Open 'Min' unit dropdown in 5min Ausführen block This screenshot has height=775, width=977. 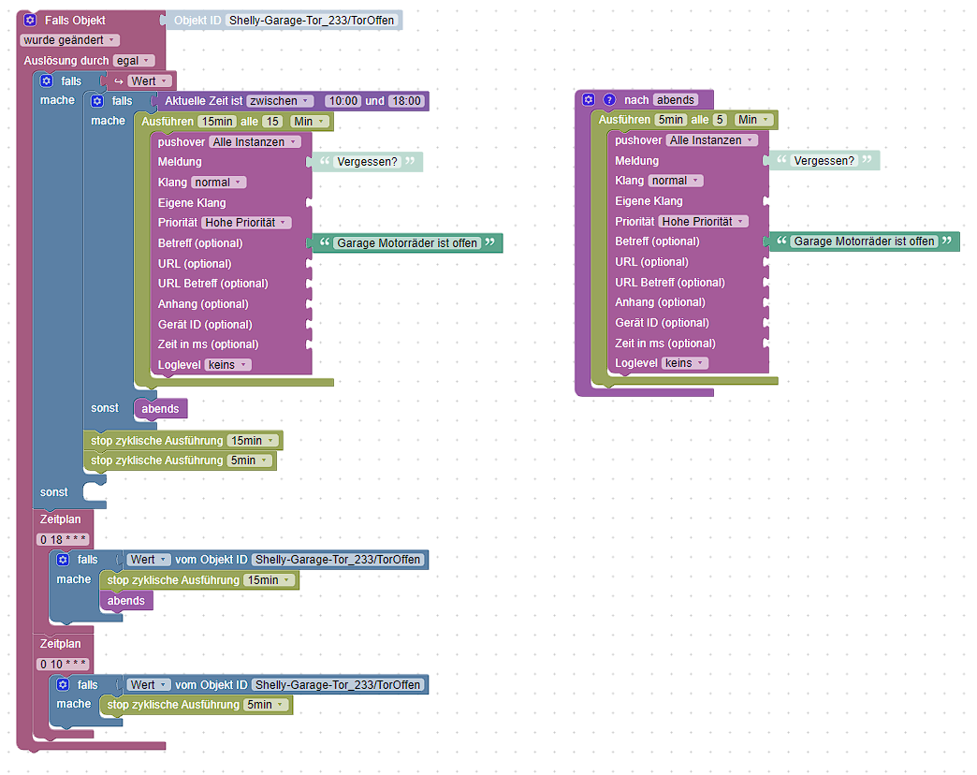pos(754,120)
